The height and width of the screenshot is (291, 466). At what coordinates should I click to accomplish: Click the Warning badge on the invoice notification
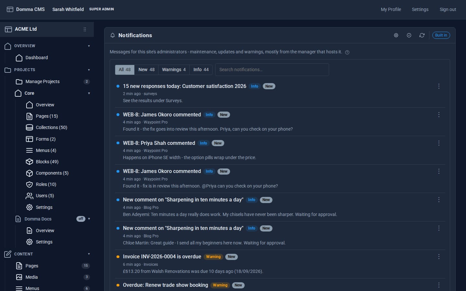pyautogui.click(x=213, y=257)
